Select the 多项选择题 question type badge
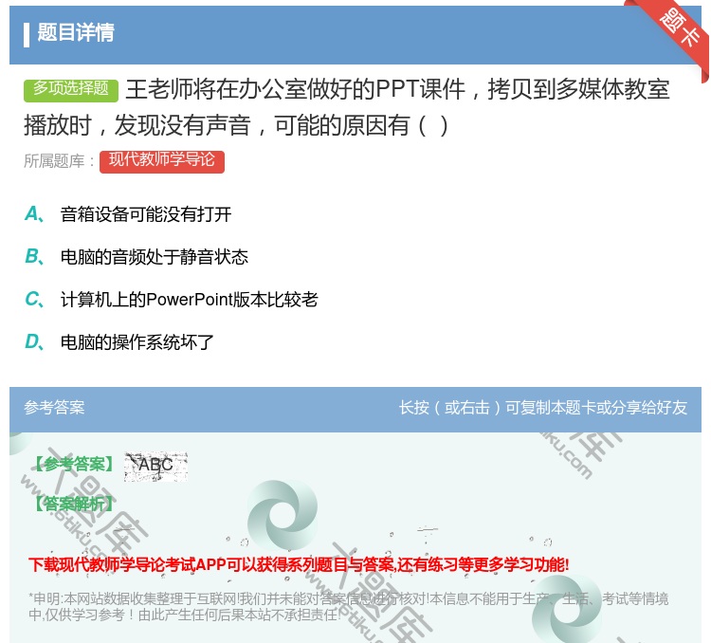The height and width of the screenshot is (643, 711). 71,89
